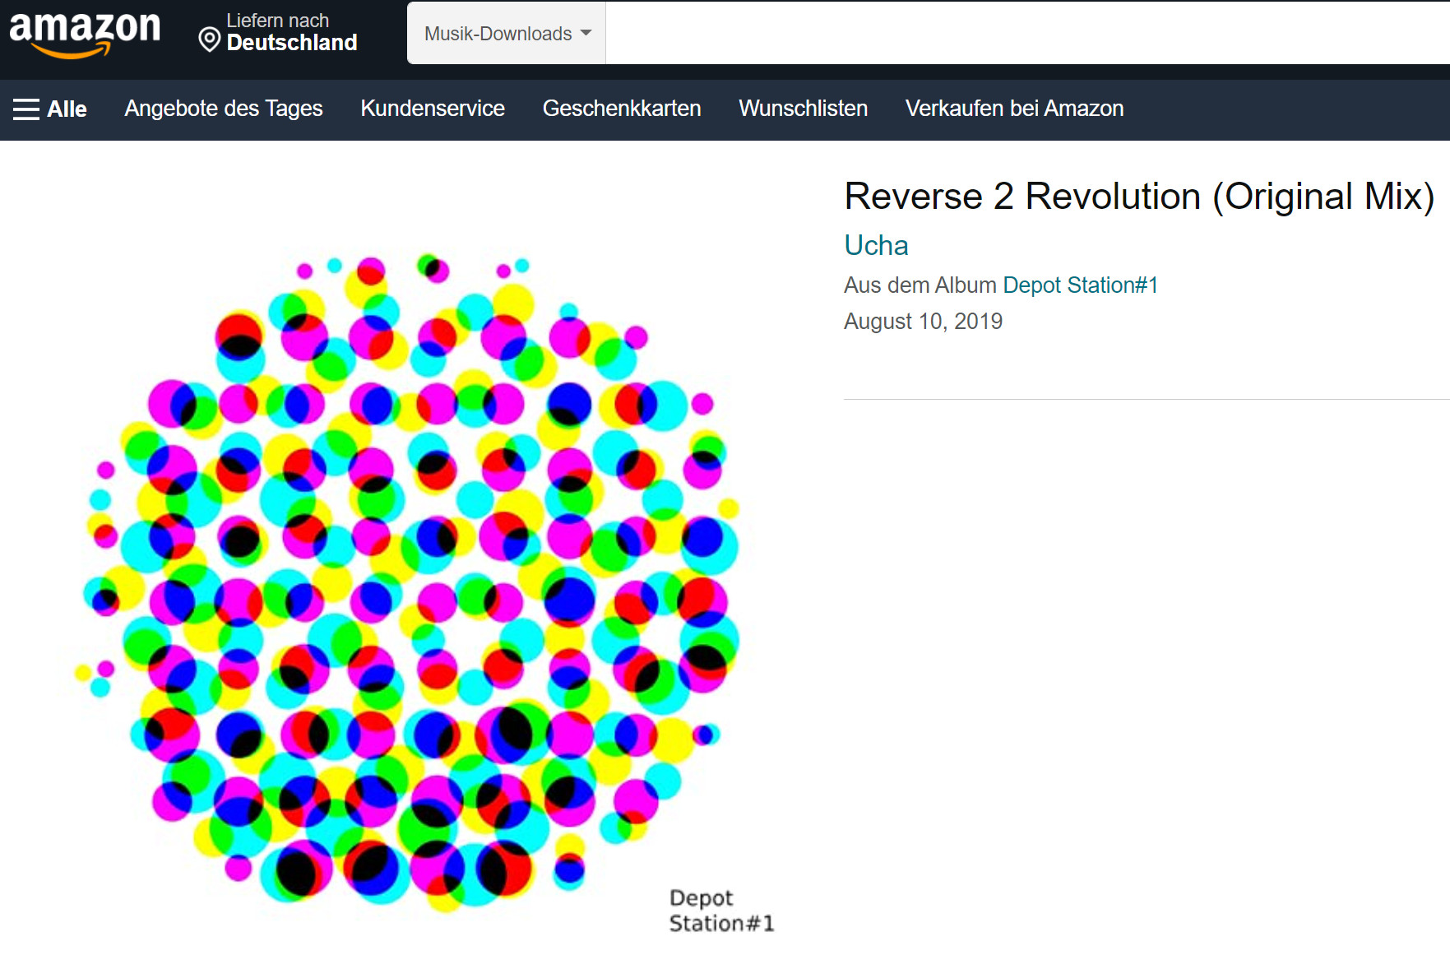1450x969 pixels.
Task: Open Geschenkkarten page
Action: click(x=622, y=109)
